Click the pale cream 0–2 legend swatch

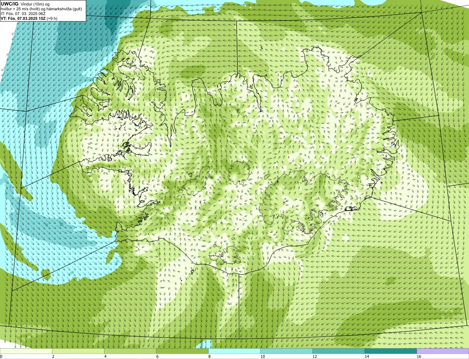click(26, 351)
